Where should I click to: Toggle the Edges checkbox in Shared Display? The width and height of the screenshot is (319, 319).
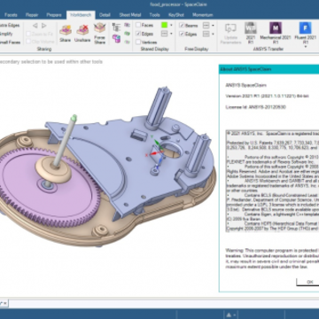click(x=138, y=34)
